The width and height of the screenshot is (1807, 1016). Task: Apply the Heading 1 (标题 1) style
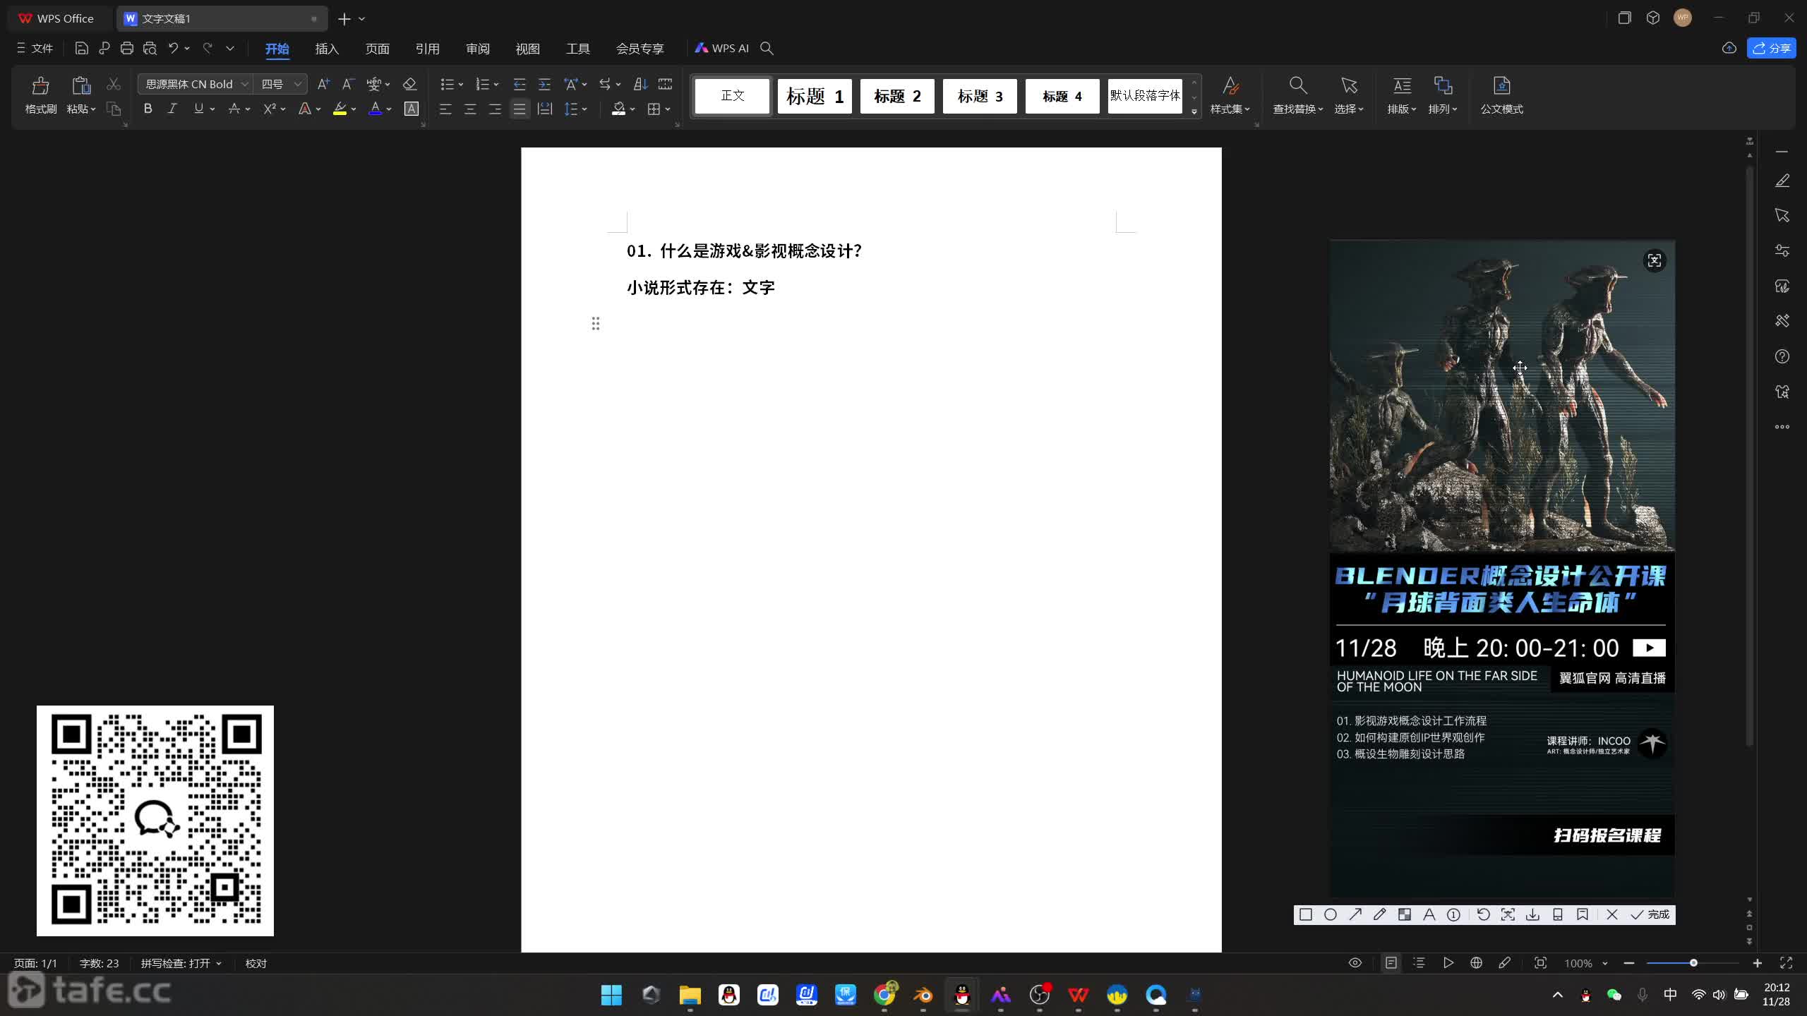(x=815, y=96)
